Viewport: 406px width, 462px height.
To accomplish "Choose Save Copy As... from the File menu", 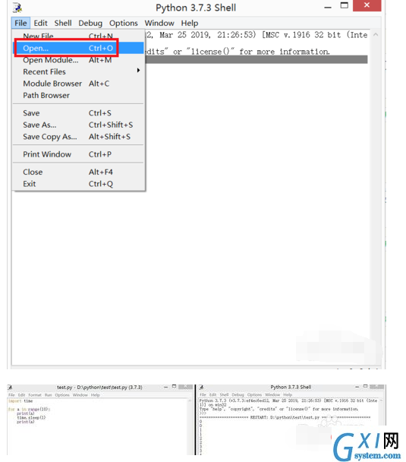I will pos(79,137).
